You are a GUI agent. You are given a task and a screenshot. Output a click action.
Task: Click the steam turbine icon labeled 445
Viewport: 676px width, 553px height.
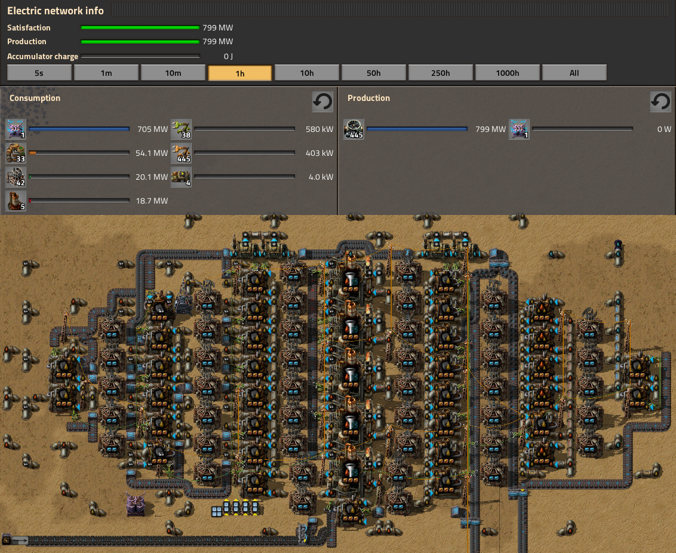[354, 129]
